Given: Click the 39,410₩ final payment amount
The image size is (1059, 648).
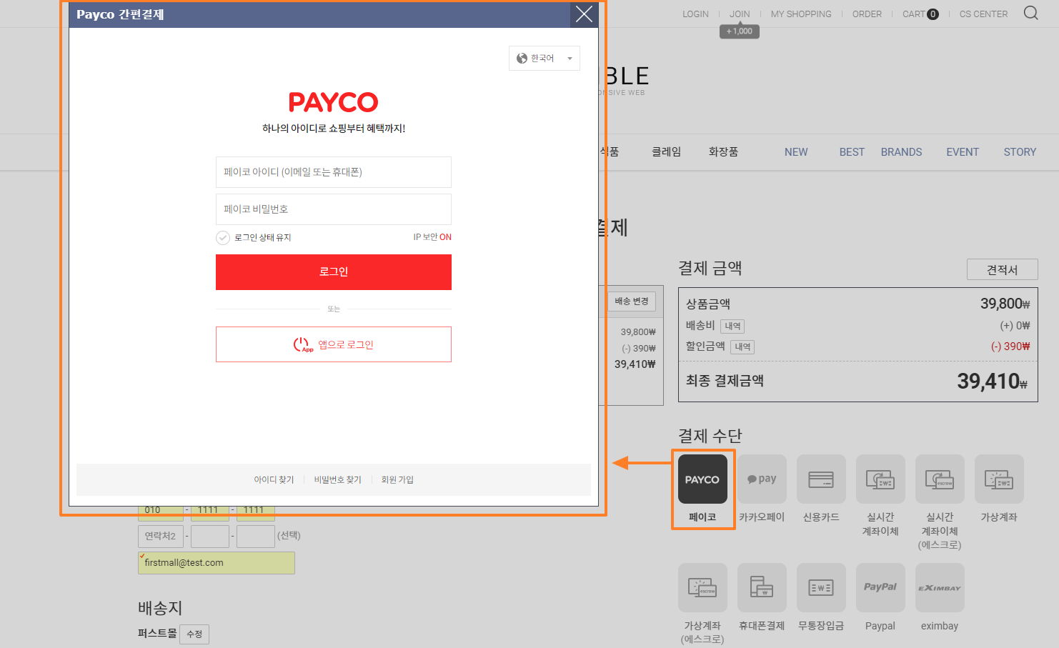Looking at the screenshot, I should pyautogui.click(x=993, y=382).
